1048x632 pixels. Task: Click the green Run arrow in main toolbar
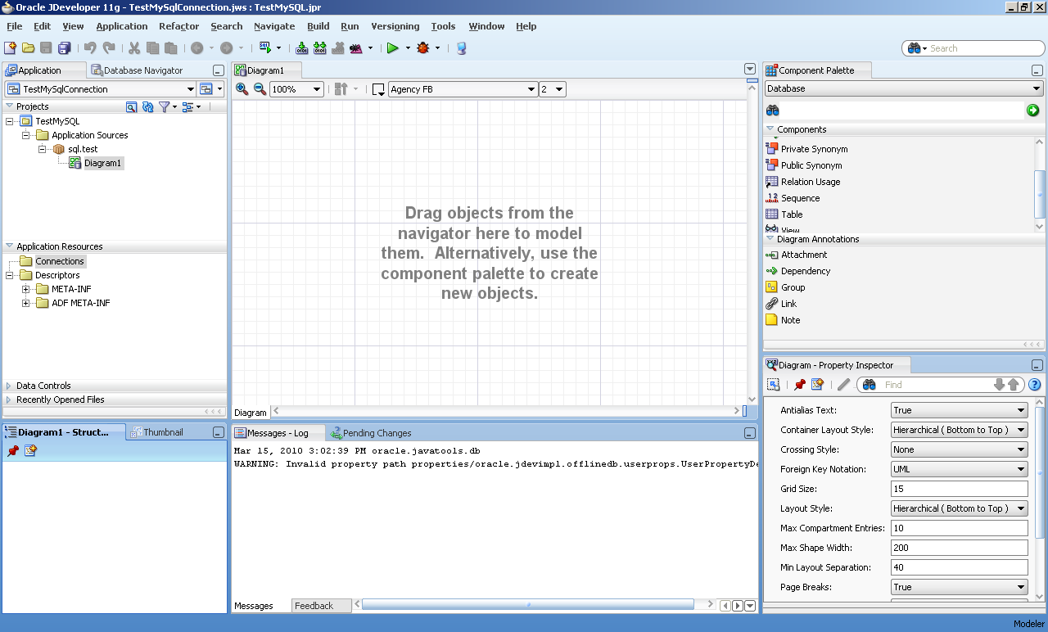(393, 48)
